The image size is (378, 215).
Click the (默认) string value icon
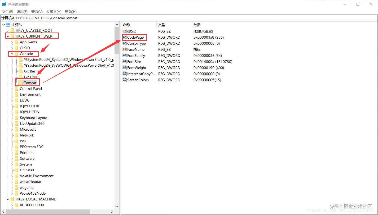(125, 31)
